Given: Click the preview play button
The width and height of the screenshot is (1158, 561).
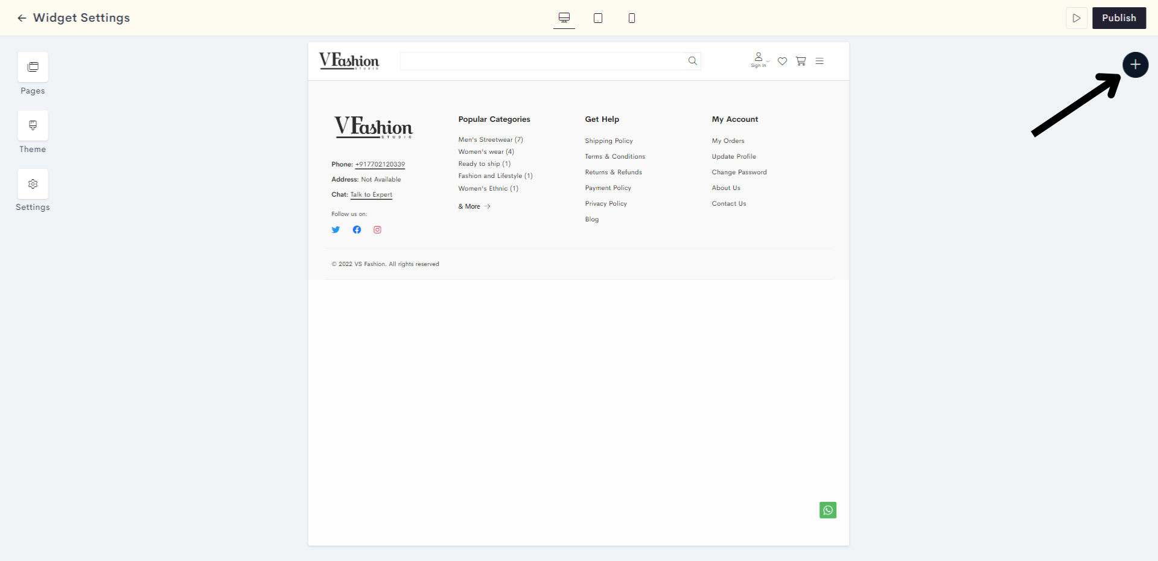Looking at the screenshot, I should pyautogui.click(x=1077, y=18).
